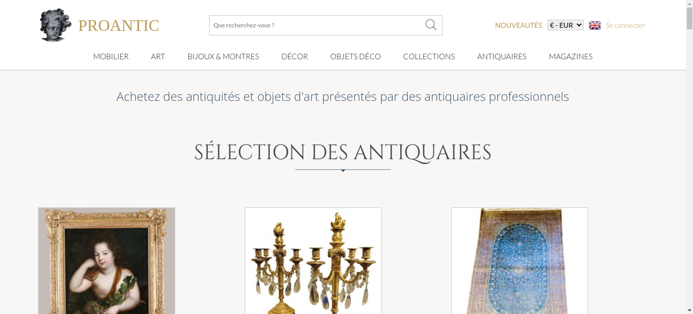Open the Antiquaires menu

coord(502,56)
